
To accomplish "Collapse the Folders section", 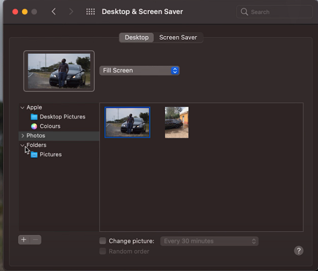I will (22, 145).
